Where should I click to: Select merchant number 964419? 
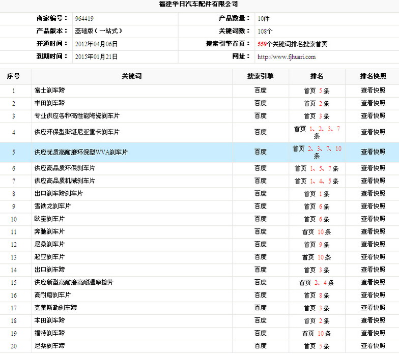[84, 19]
